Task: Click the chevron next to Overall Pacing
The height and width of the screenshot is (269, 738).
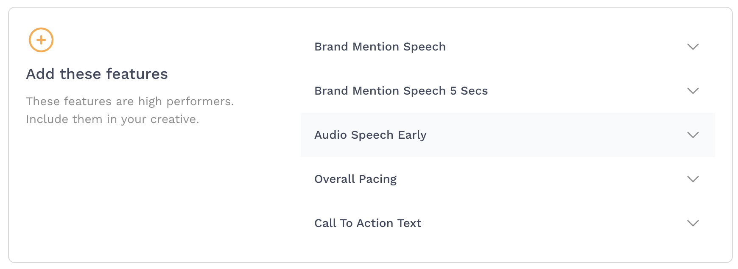Action: coord(693,179)
